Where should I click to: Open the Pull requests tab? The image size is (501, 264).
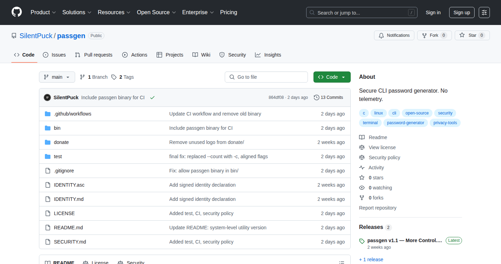[x=94, y=55]
